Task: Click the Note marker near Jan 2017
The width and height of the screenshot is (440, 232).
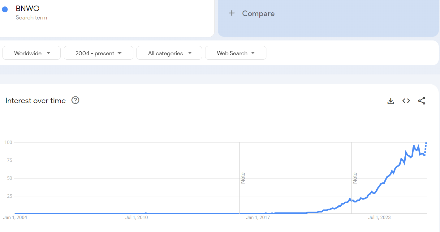Action: pyautogui.click(x=243, y=178)
